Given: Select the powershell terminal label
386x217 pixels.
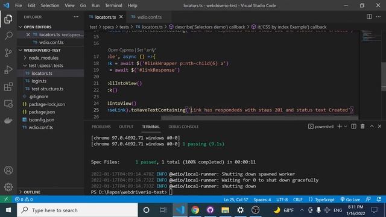Looking at the screenshot, I should (321, 127).
